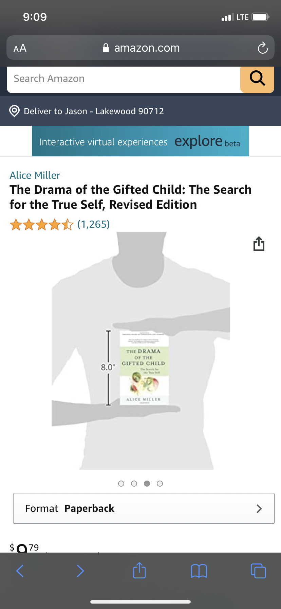This screenshot has height=609, width=281.
Task: Show all open tabs in Safari
Action: pos(258,571)
